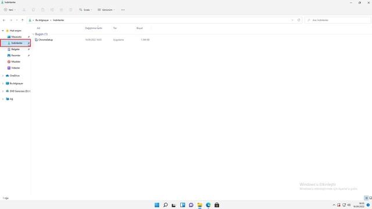This screenshot has height=209, width=372.
Task: Click Bu bilgisayar in the address breadcrumb
Action: point(42,20)
